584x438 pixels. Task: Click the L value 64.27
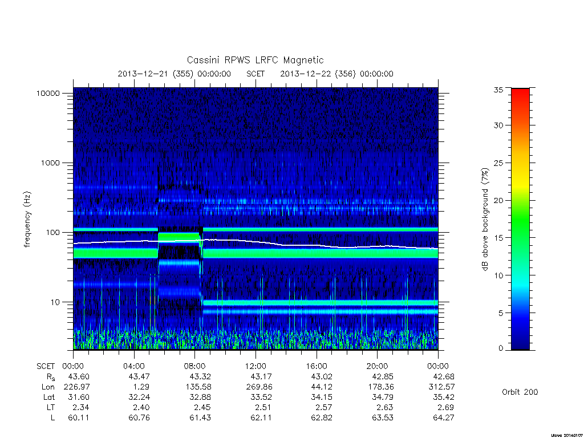[444, 417]
